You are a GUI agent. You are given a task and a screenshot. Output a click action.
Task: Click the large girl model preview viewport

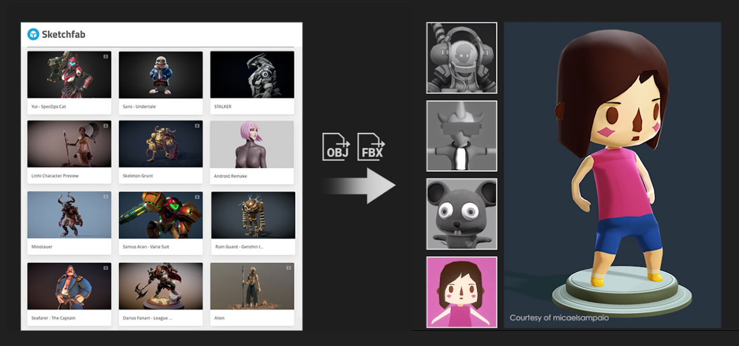[x=612, y=175]
